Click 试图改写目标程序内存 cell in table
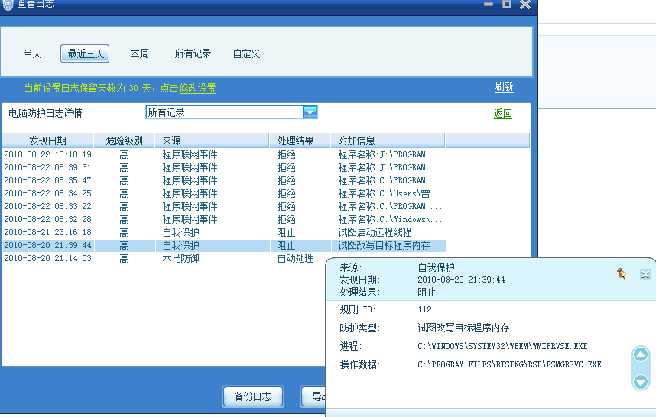 tap(384, 245)
